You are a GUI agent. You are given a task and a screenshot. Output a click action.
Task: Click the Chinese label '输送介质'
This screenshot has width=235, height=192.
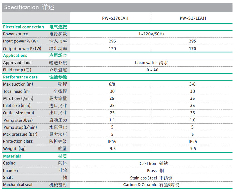pyautogui.click(x=58, y=63)
